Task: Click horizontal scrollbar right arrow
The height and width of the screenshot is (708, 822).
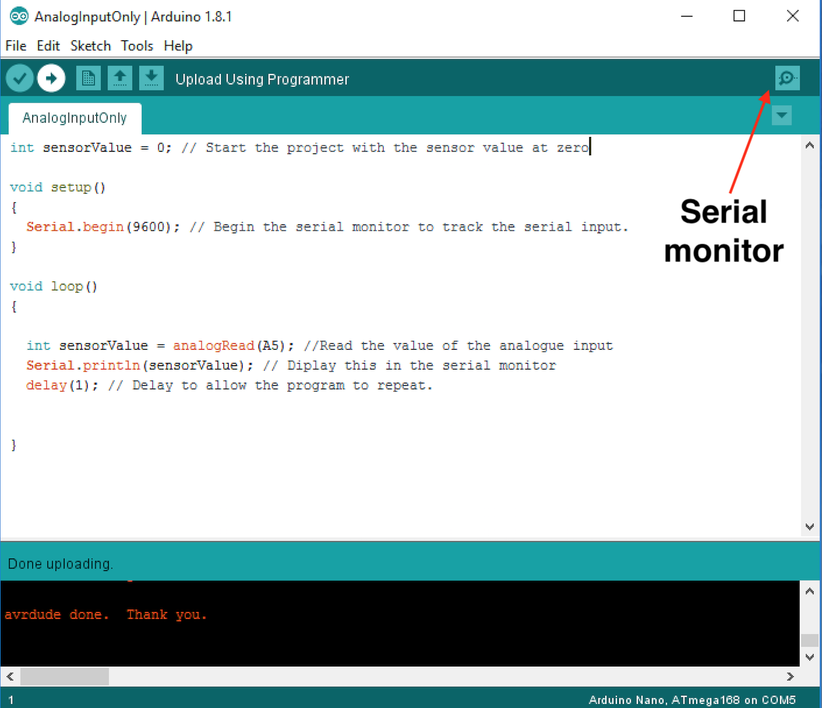Action: coord(790,676)
